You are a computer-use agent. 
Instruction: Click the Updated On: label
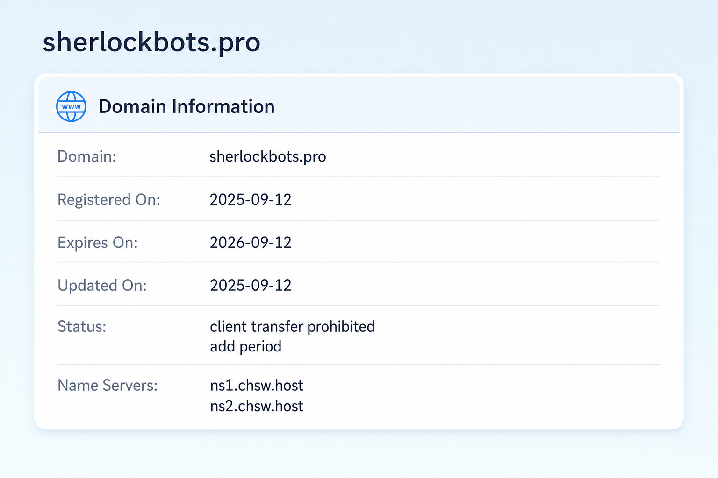[x=102, y=285]
